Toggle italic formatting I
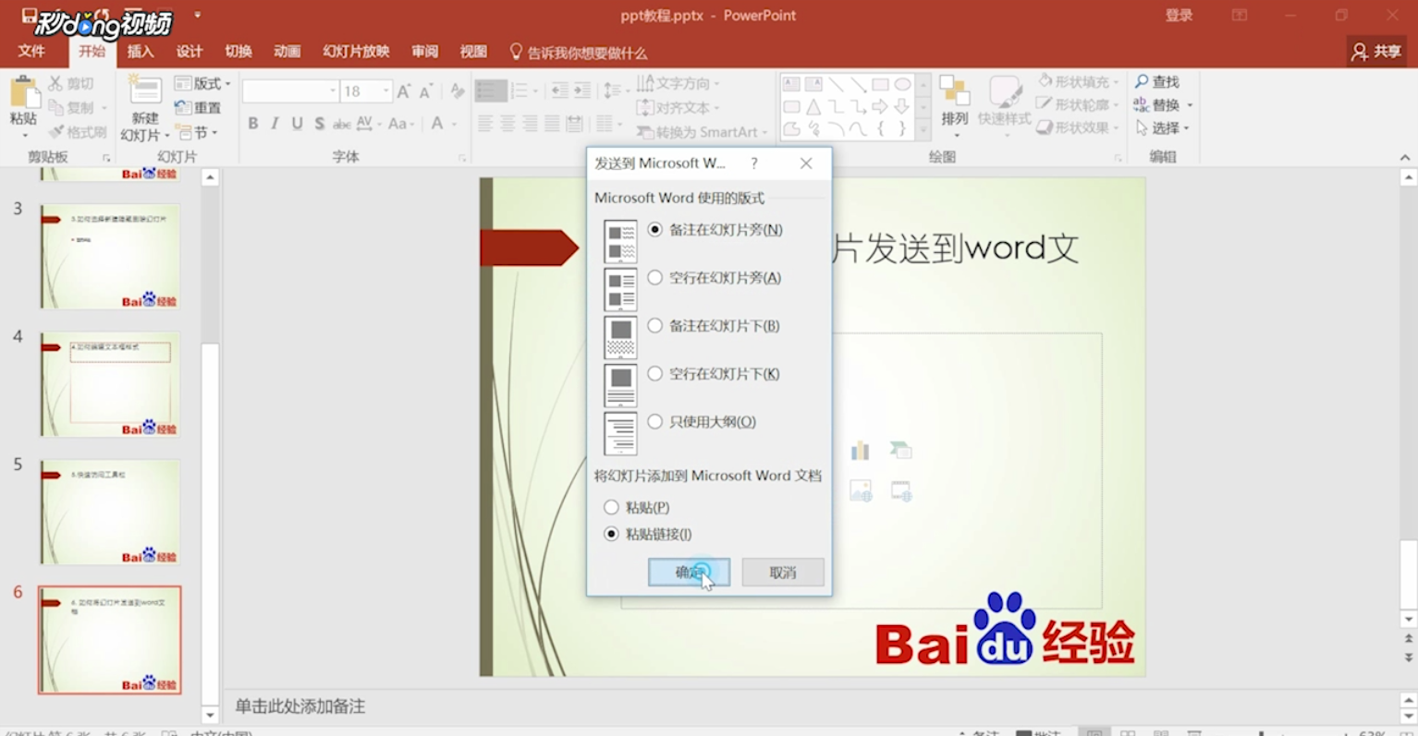 point(275,124)
